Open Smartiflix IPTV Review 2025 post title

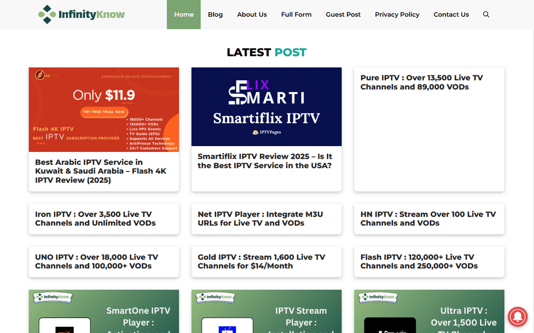pyautogui.click(x=265, y=161)
